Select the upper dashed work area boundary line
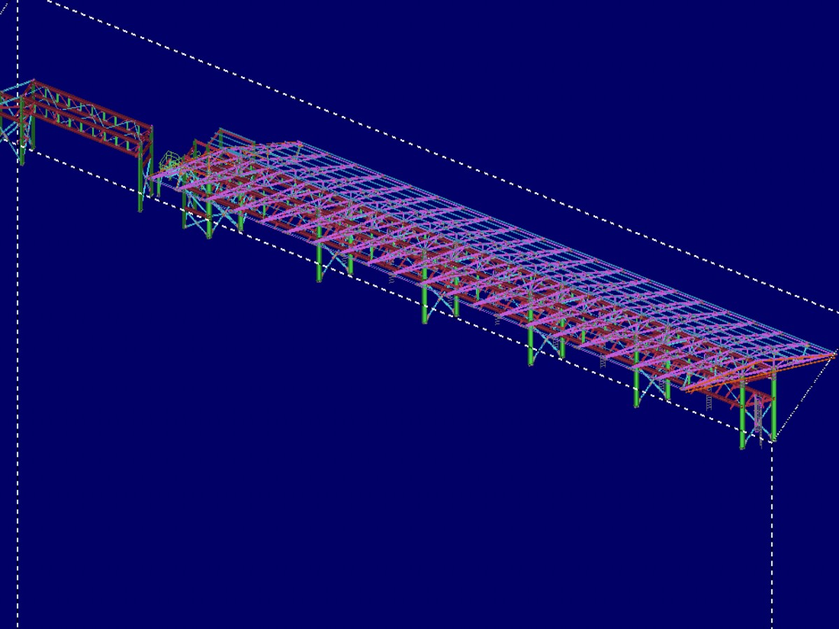 (x=419, y=141)
